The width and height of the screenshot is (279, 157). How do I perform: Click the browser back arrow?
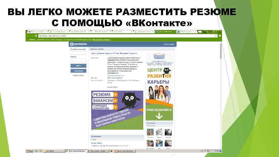point(28,36)
